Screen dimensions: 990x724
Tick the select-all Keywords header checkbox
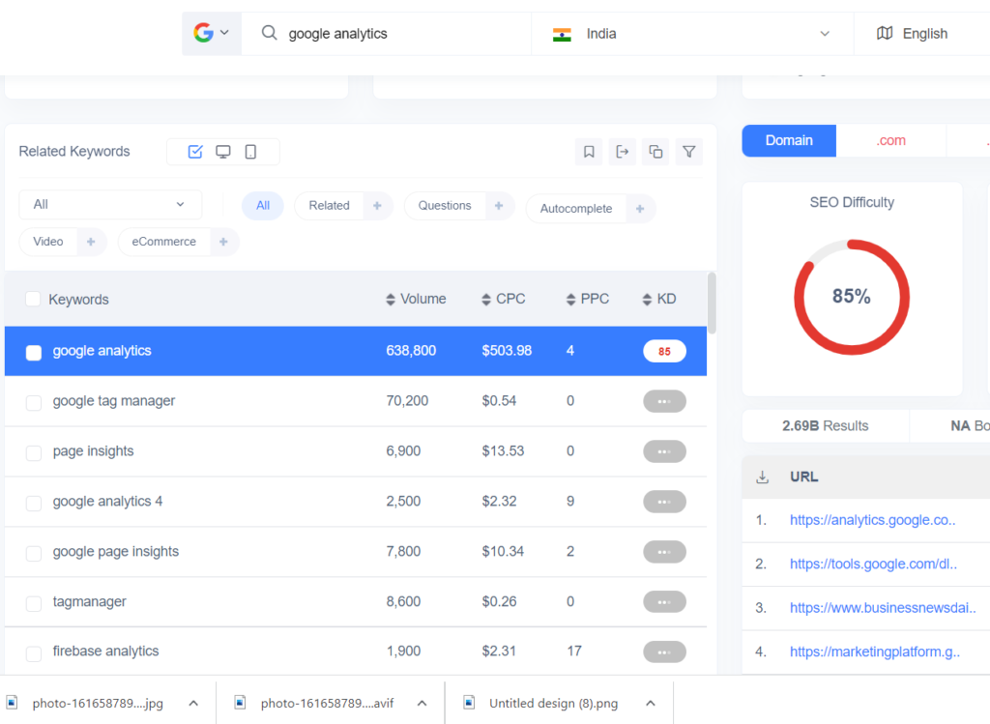(x=33, y=300)
